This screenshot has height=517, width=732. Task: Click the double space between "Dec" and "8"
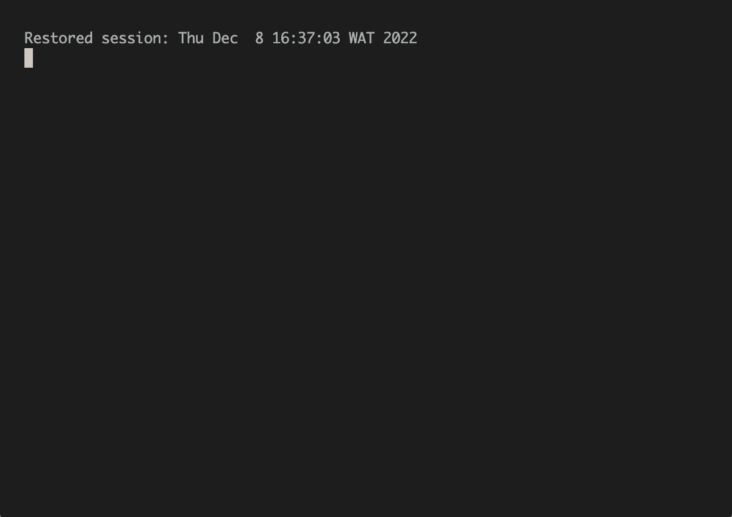click(x=246, y=38)
